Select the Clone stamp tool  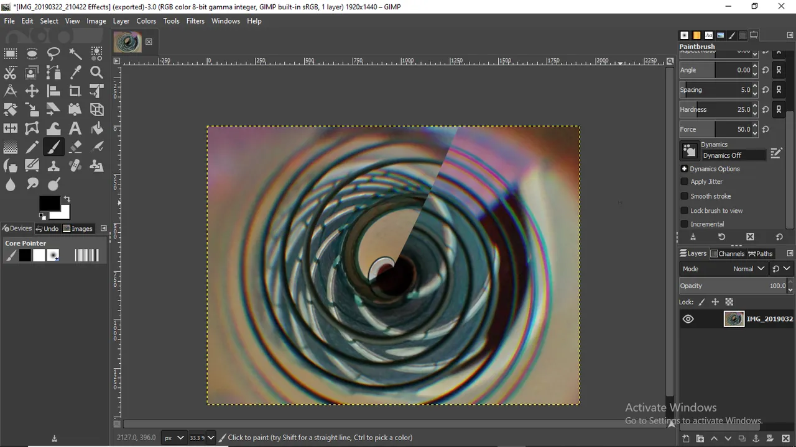tap(53, 166)
